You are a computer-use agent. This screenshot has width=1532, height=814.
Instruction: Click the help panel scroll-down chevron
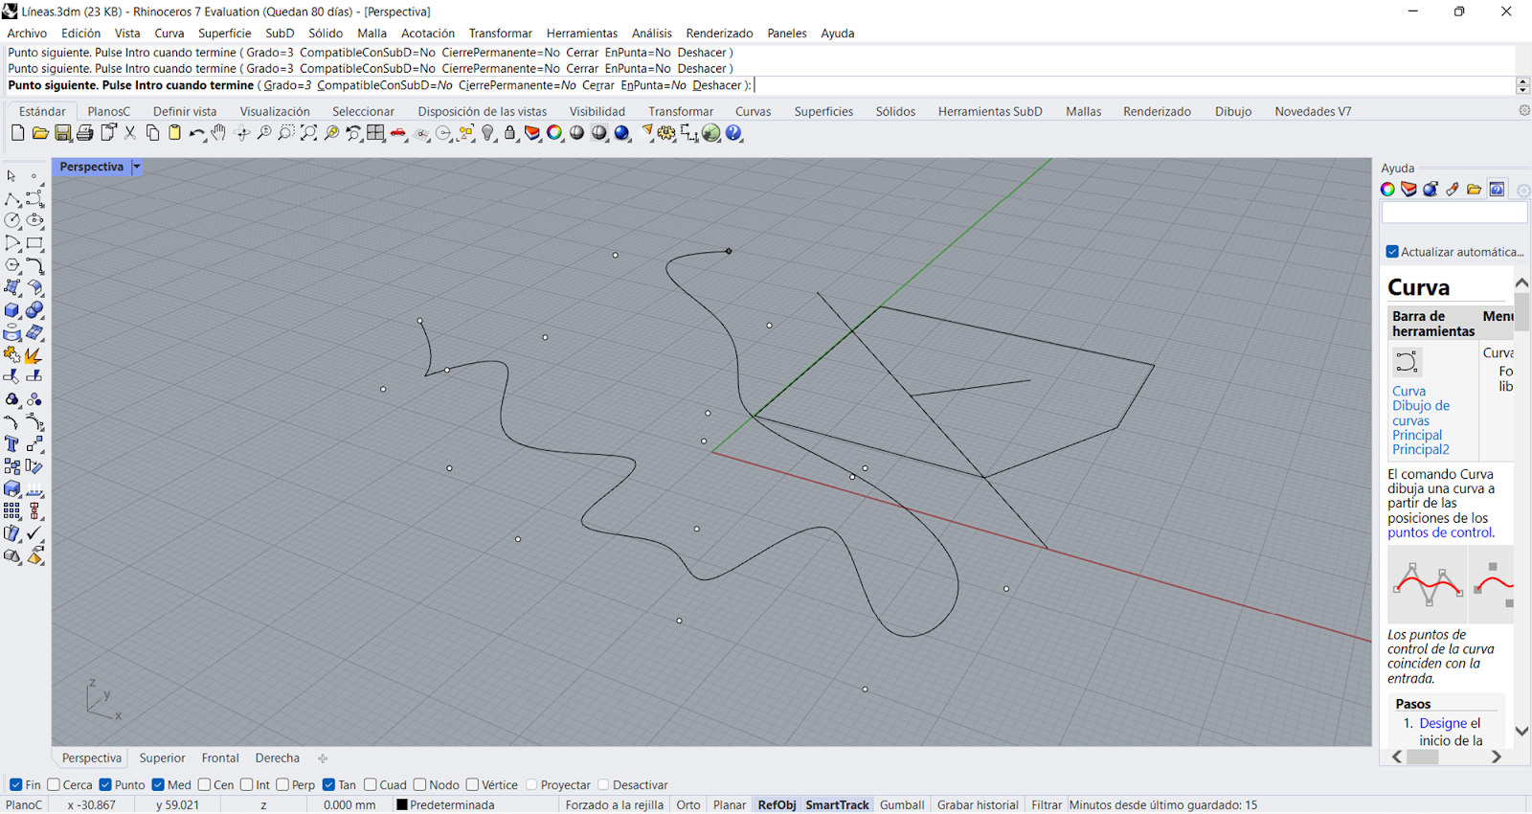1521,731
